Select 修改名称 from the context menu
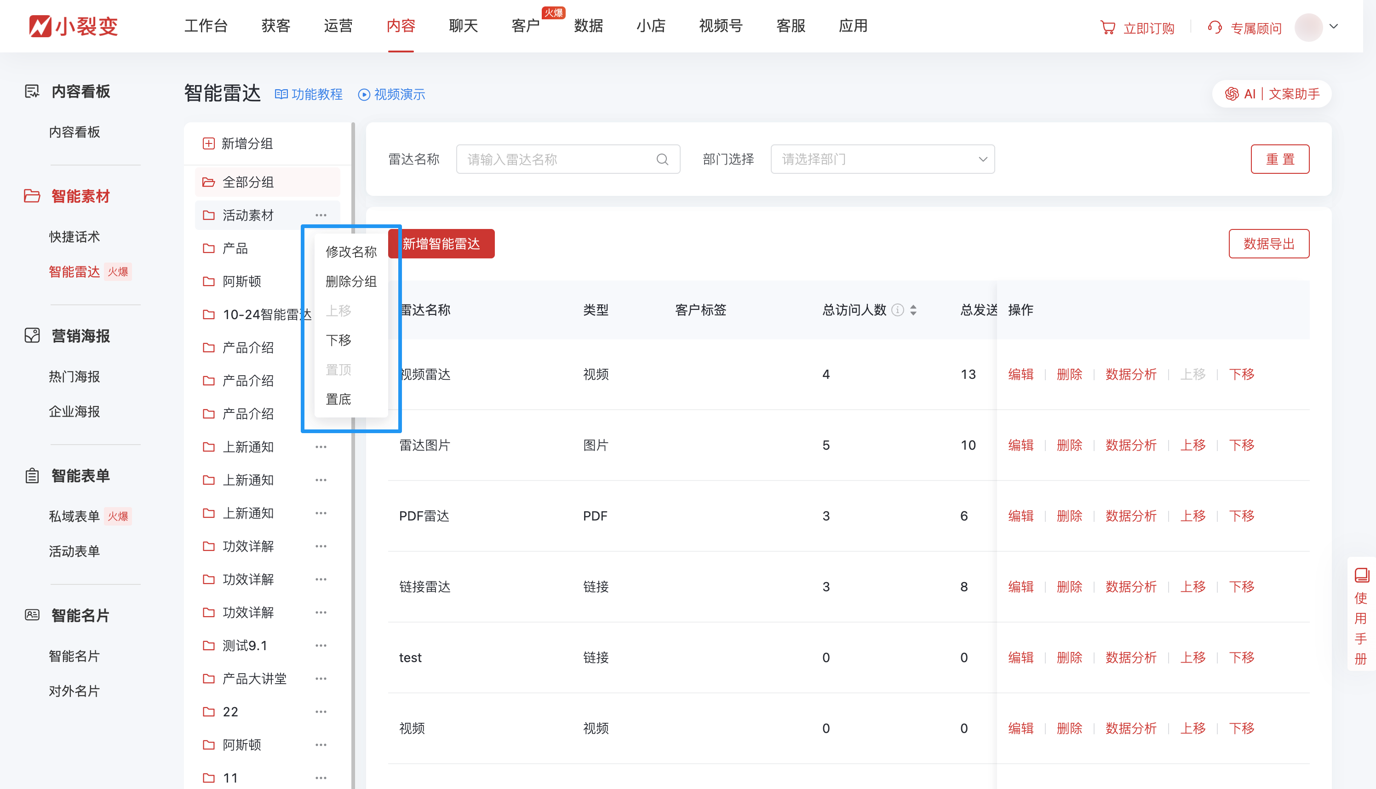Image resolution: width=1376 pixels, height=789 pixels. pyautogui.click(x=351, y=252)
